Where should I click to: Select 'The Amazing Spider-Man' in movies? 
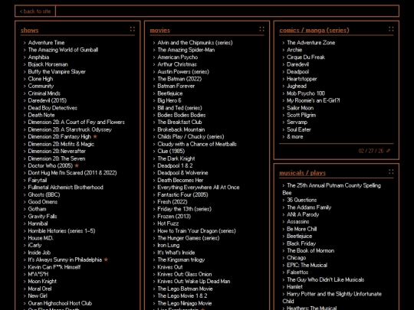tap(186, 50)
